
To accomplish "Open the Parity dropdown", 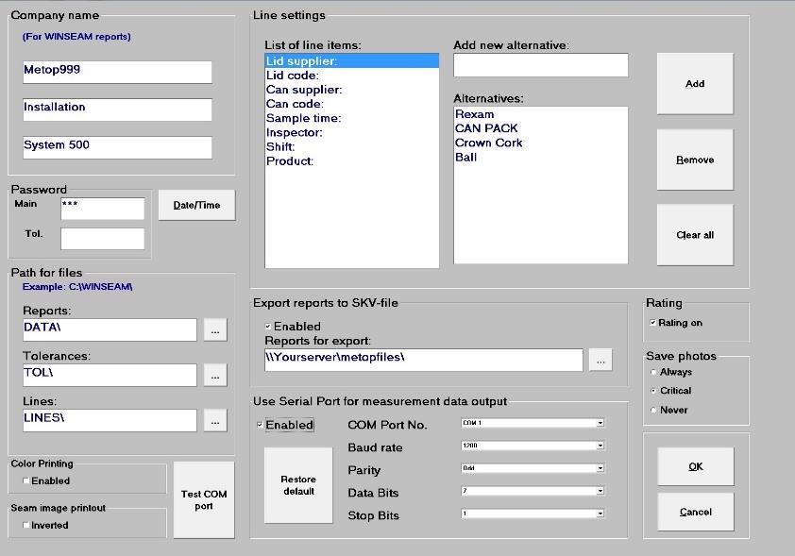I will click(x=600, y=468).
